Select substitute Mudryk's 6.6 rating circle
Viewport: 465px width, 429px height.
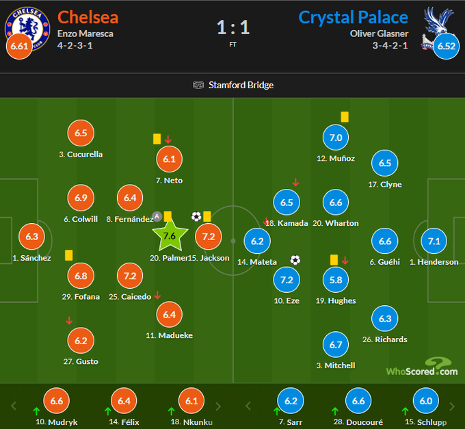coord(56,402)
